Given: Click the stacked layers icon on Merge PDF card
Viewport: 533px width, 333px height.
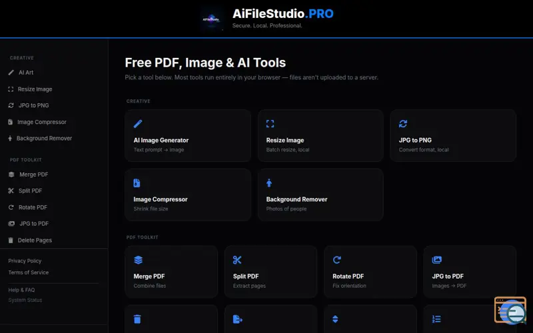Looking at the screenshot, I should click(x=138, y=260).
